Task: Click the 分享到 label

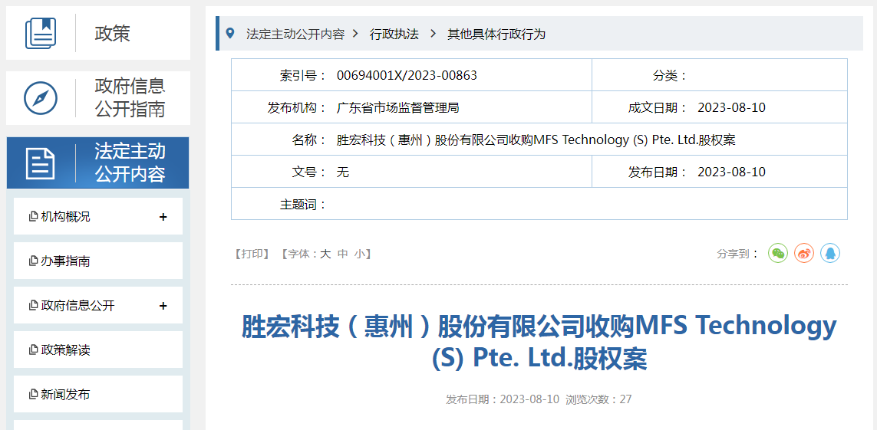Action: (x=737, y=254)
